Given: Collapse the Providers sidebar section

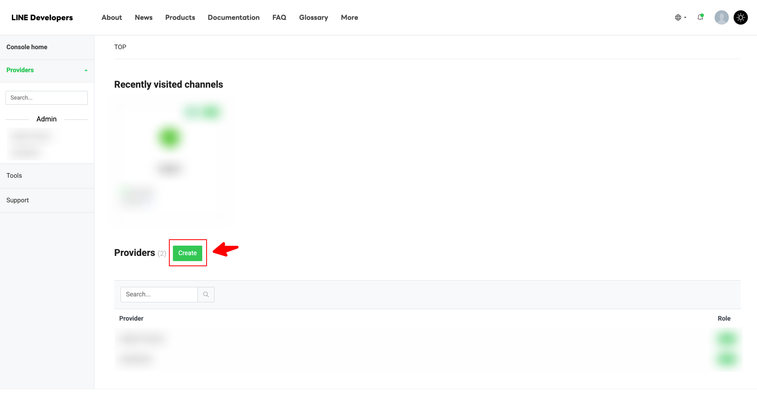Looking at the screenshot, I should 47,70.
